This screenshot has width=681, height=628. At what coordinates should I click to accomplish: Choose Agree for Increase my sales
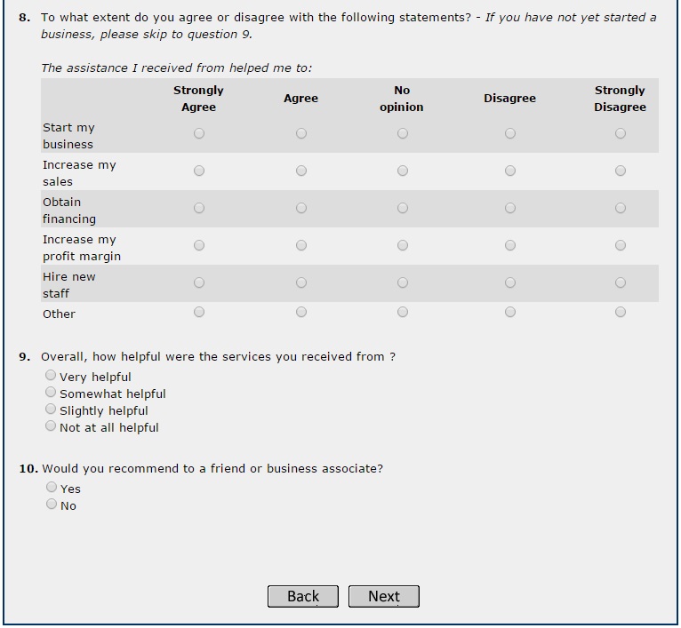301,171
